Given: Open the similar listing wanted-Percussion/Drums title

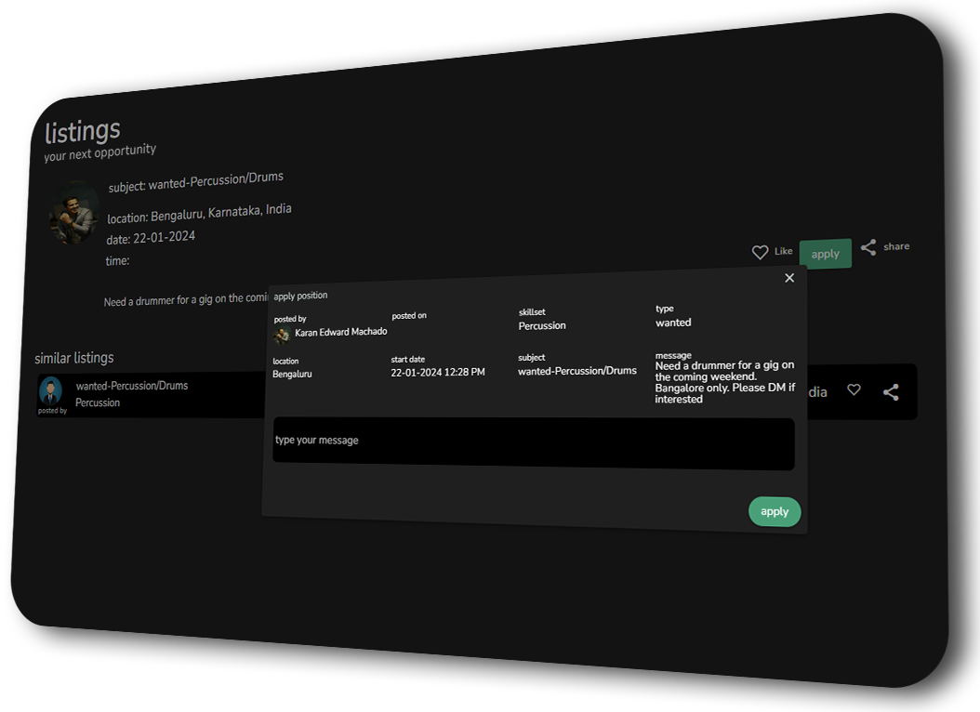Looking at the screenshot, I should [132, 385].
